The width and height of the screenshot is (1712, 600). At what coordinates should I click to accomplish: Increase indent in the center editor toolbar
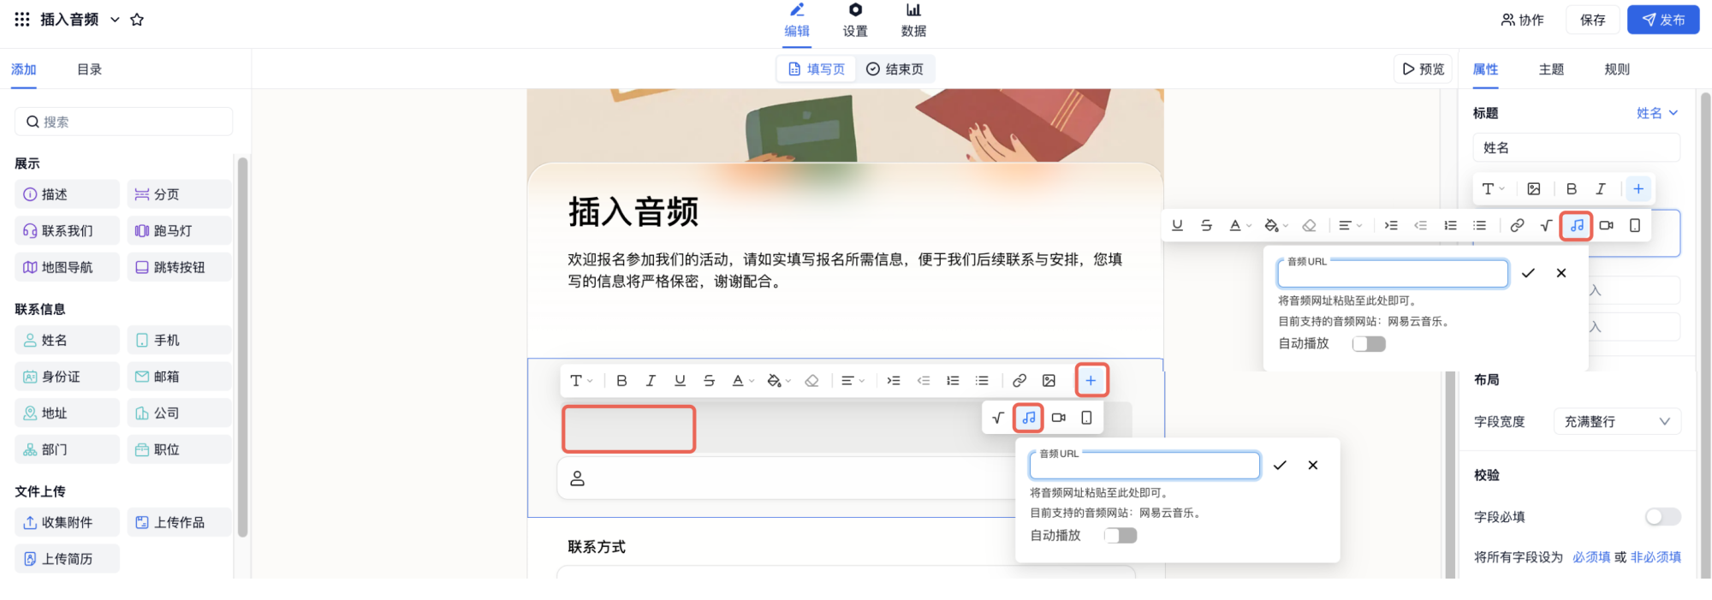(894, 381)
